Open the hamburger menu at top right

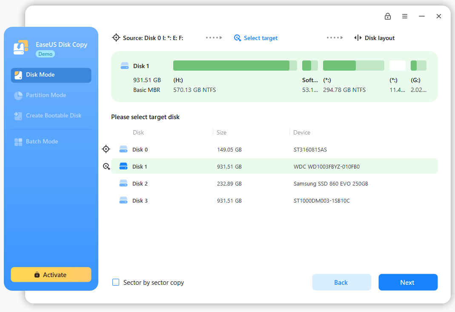(x=405, y=16)
